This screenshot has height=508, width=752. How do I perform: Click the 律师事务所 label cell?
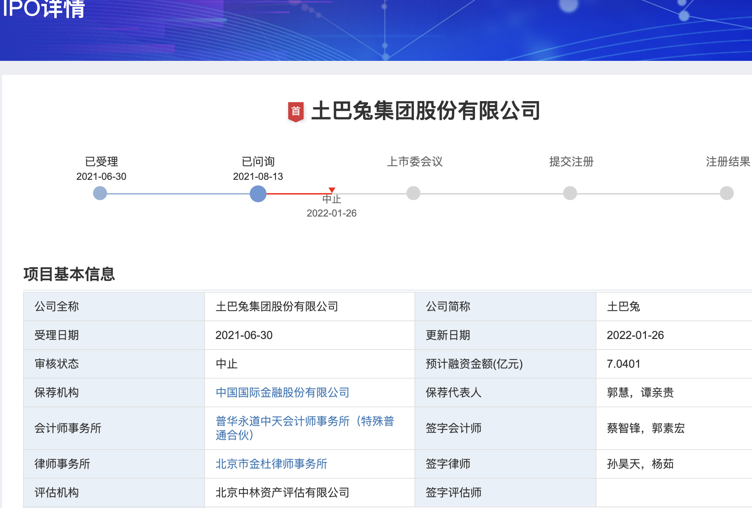click(114, 464)
